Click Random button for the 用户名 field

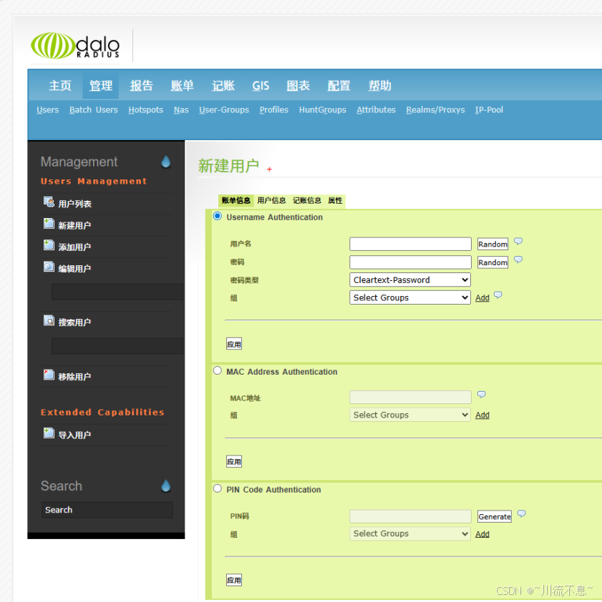pyautogui.click(x=492, y=245)
